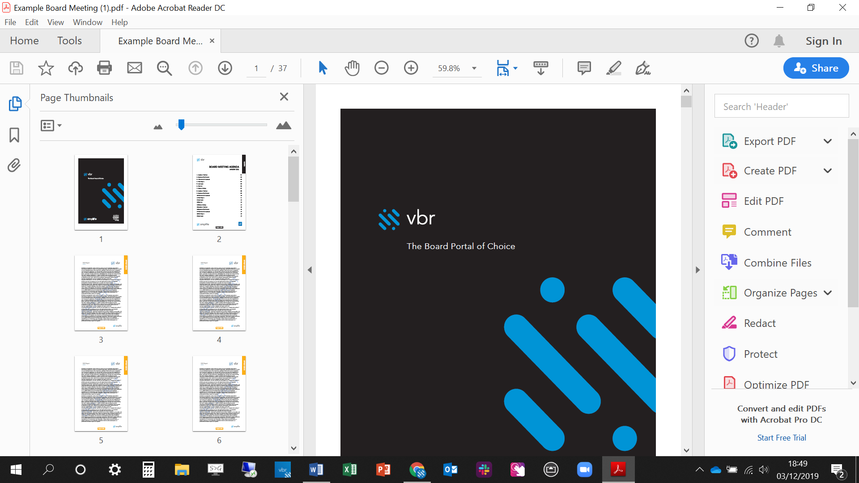The height and width of the screenshot is (483, 859).
Task: Close the Page Thumbnails panel
Action: coord(284,97)
